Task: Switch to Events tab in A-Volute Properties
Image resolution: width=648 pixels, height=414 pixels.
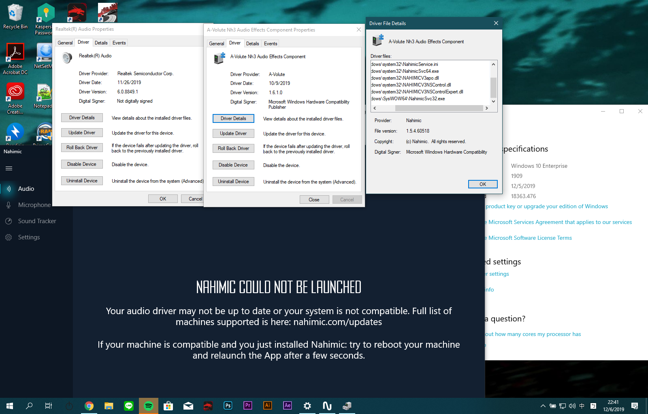Action: click(x=271, y=44)
